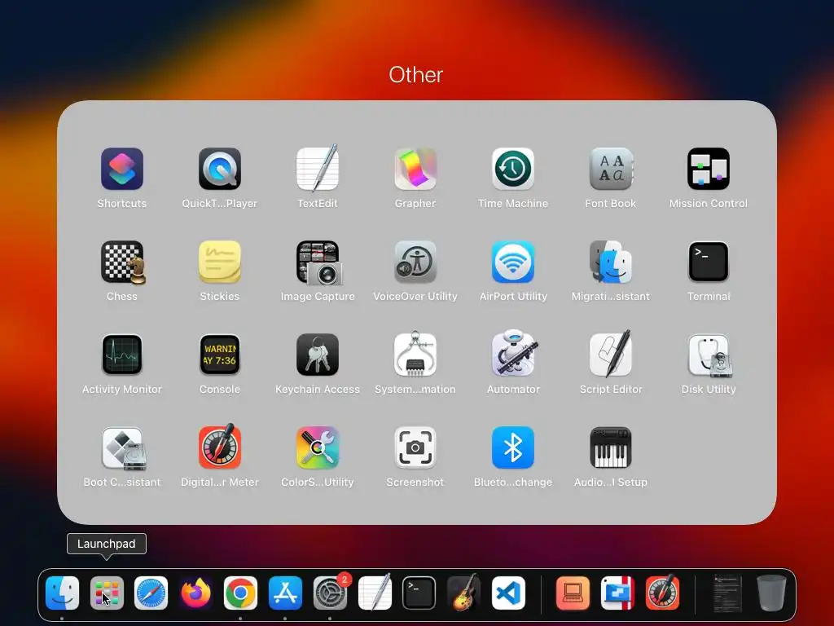Open Terminal in the Other folder
834x626 pixels.
point(709,262)
